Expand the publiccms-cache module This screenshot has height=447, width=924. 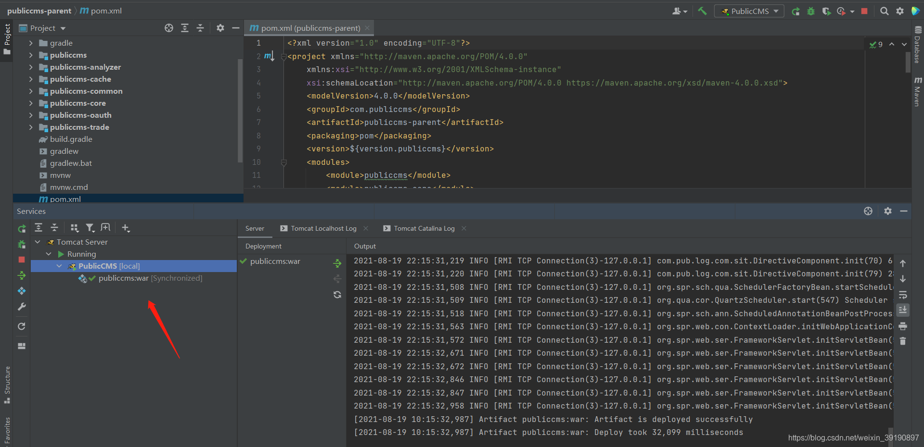point(31,79)
